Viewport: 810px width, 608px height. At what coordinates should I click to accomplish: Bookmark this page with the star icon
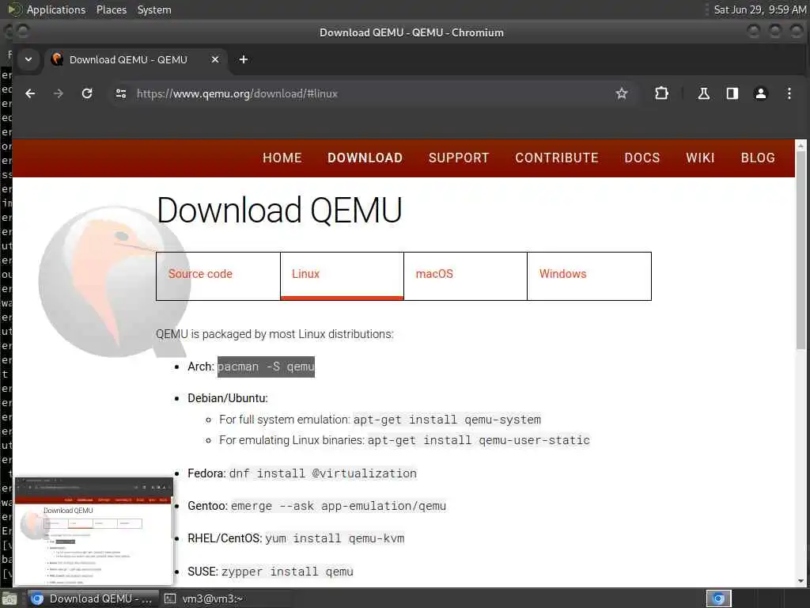[622, 93]
